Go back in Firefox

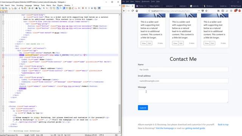click(124, 11)
